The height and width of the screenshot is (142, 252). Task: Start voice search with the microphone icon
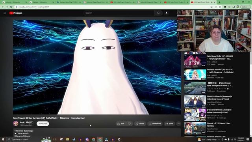pos(166,13)
